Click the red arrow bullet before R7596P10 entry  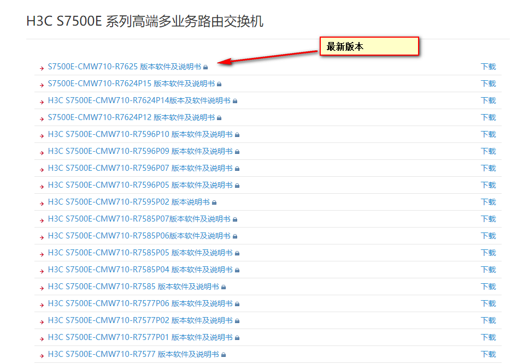tap(42, 136)
